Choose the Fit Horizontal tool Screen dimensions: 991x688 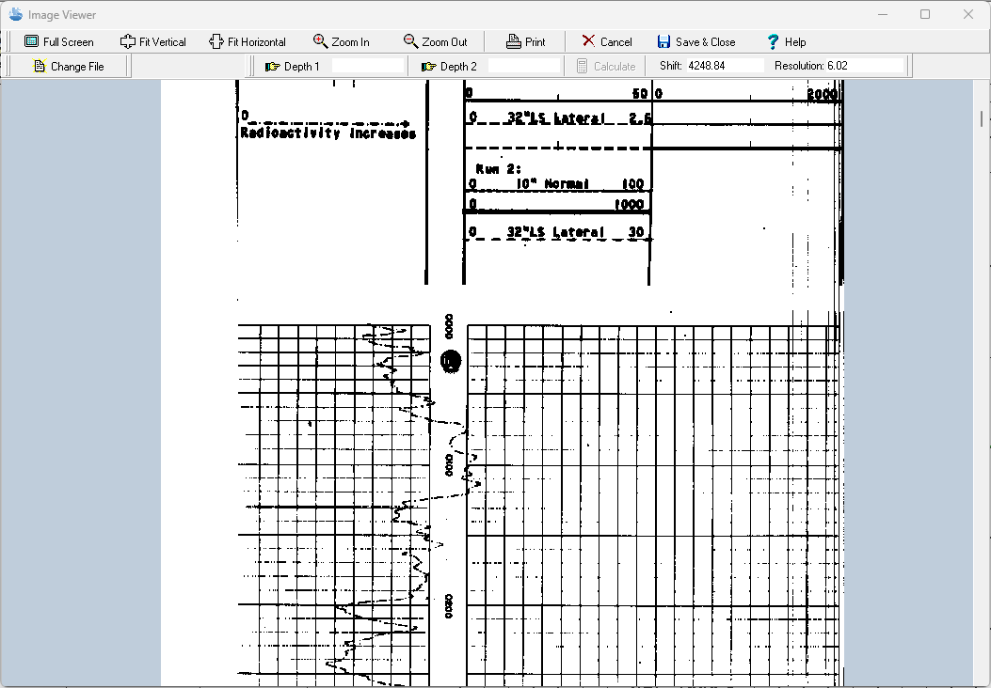247,41
